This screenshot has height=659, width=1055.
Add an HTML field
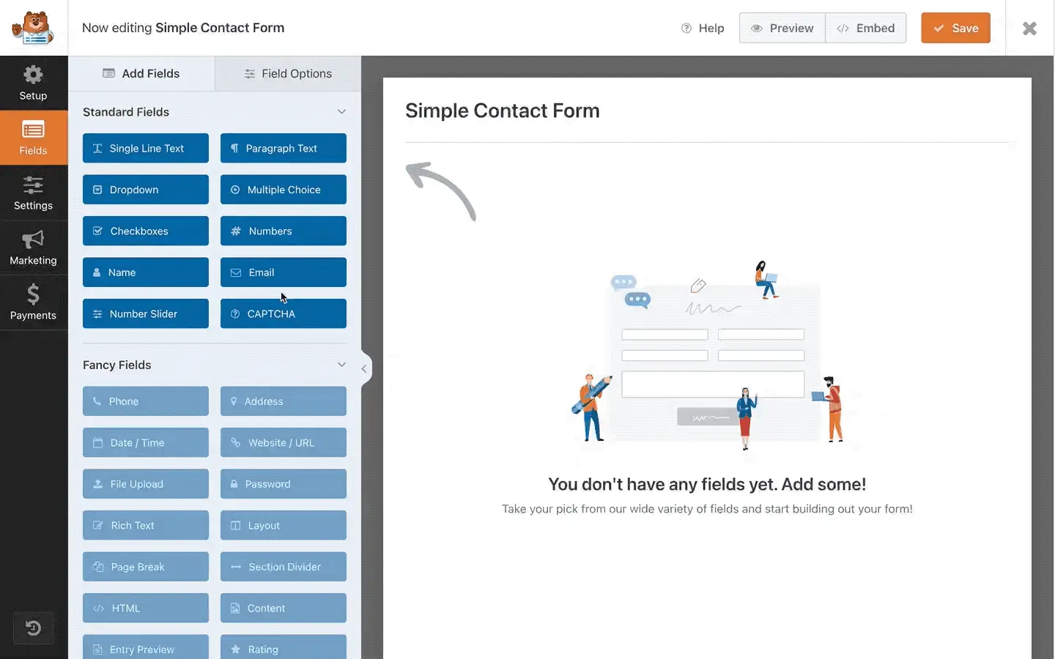146,608
